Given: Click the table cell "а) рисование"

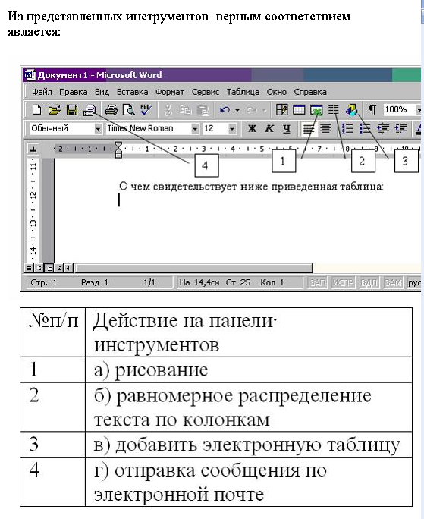Looking at the screenshot, I should (x=249, y=370).
